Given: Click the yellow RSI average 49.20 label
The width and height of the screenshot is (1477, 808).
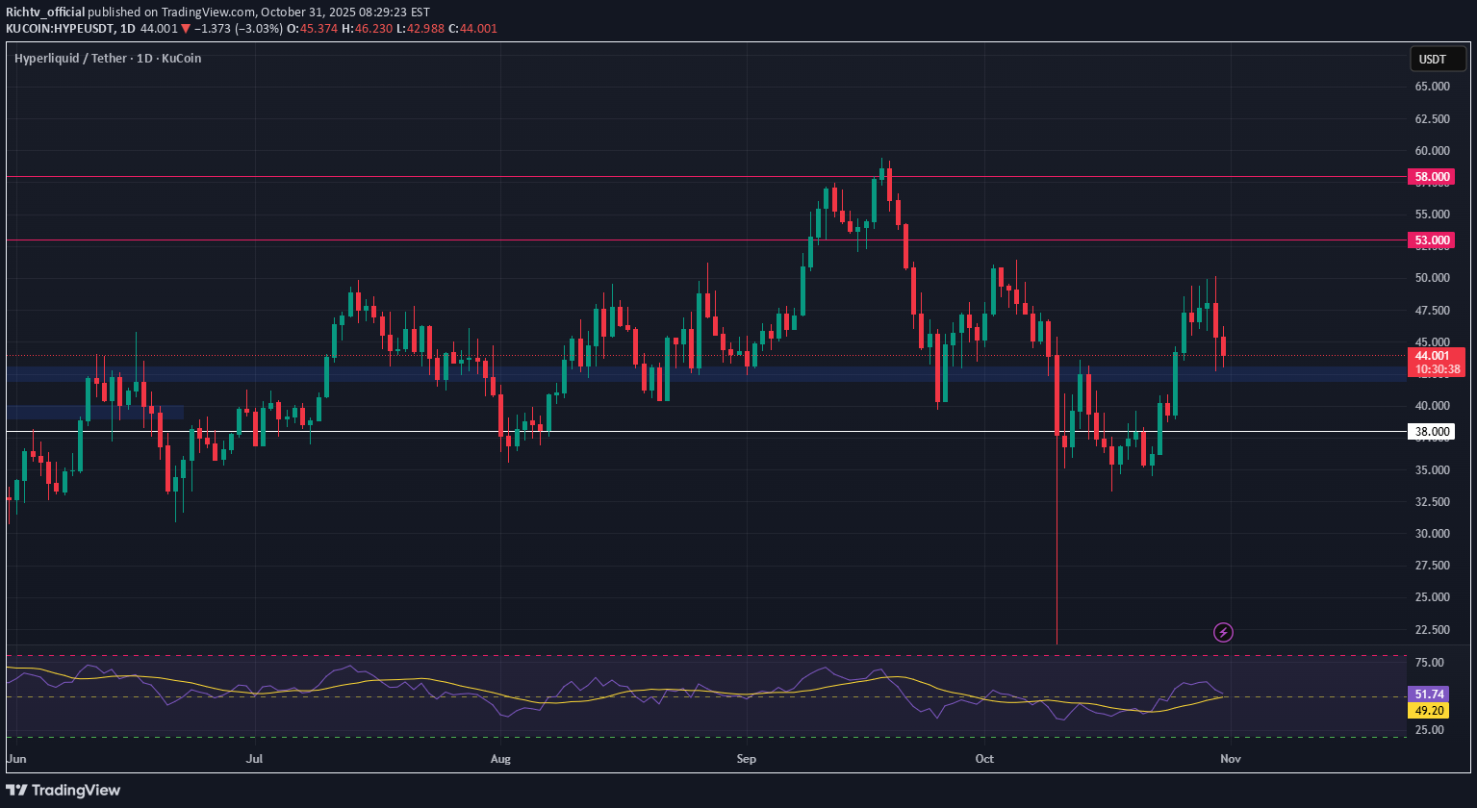Looking at the screenshot, I should (1428, 711).
